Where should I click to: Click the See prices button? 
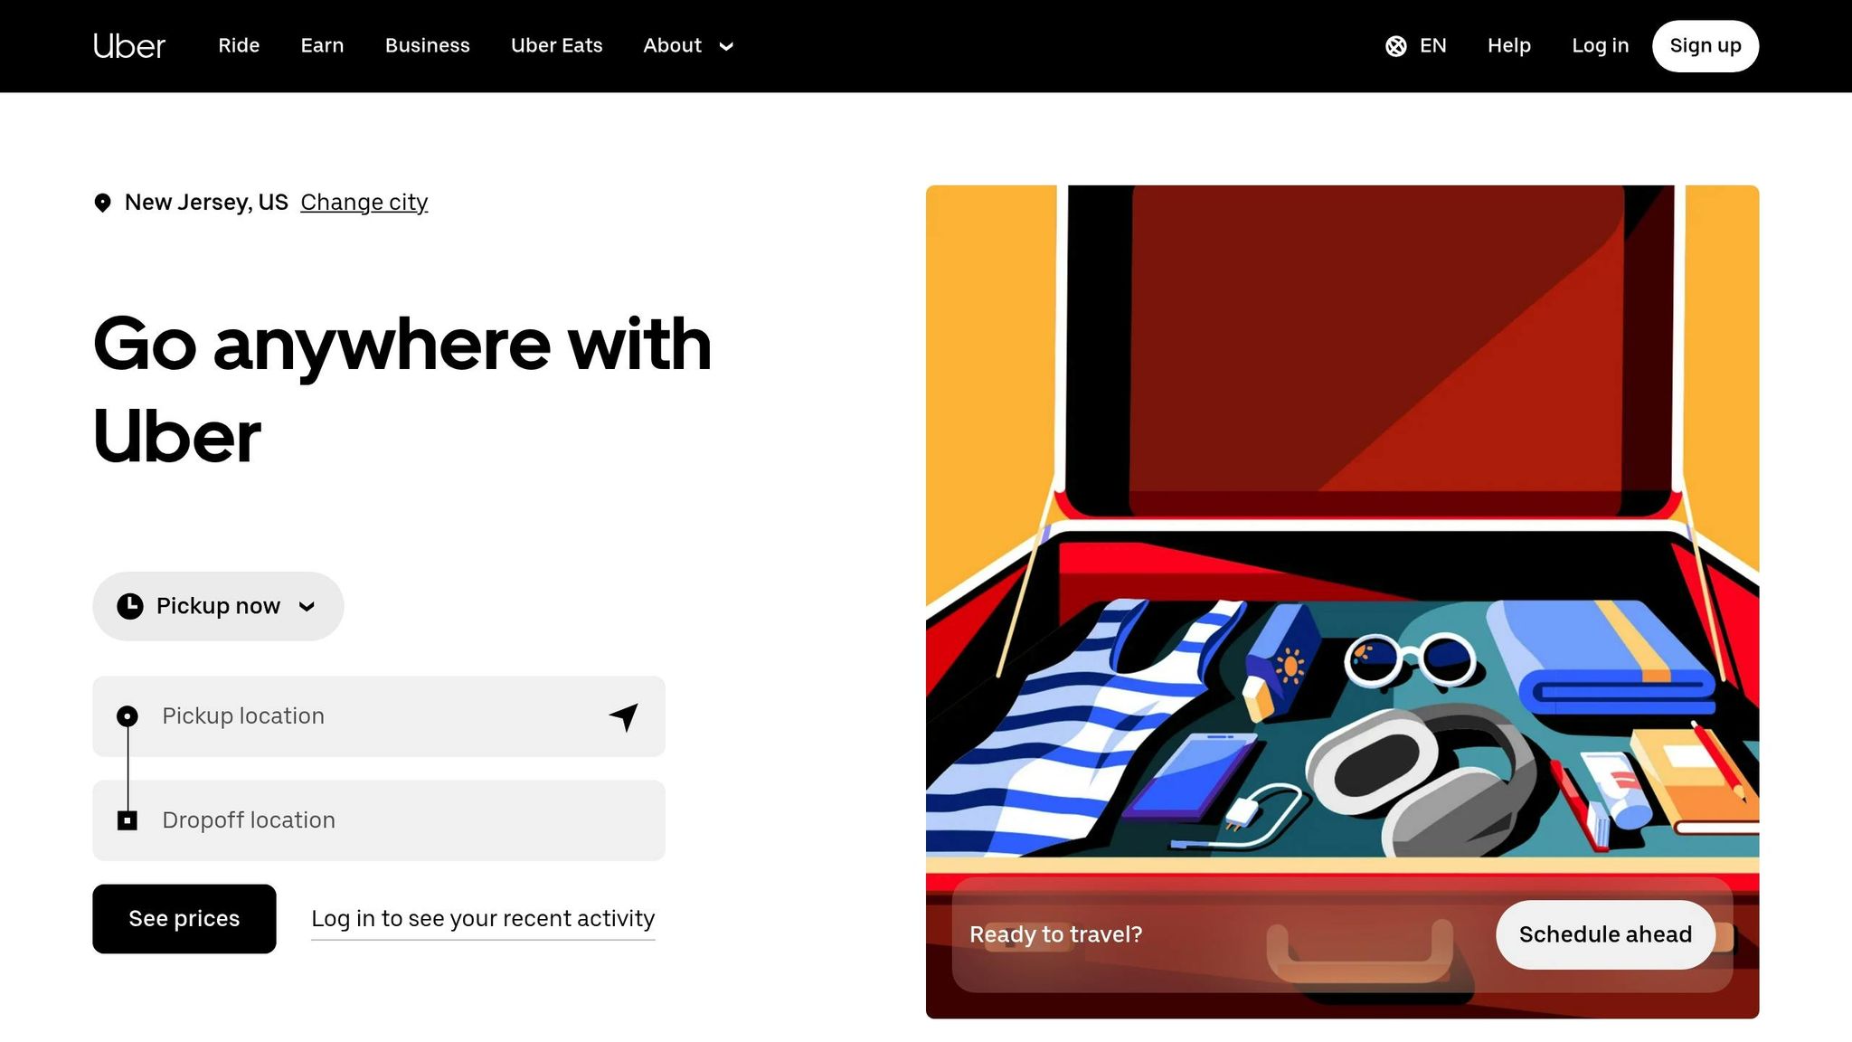pyautogui.click(x=184, y=919)
